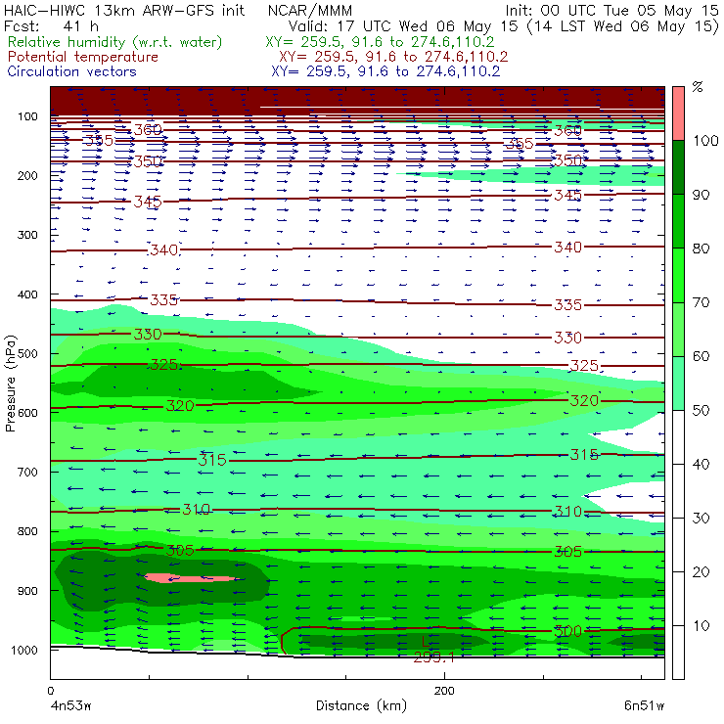
Task: Click the left '340' isentrope contour label
Action: click(x=164, y=249)
